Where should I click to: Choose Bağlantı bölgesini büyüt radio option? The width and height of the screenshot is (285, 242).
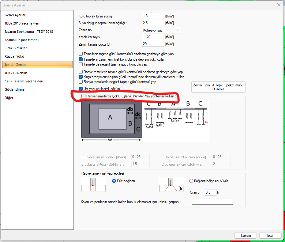191,181
